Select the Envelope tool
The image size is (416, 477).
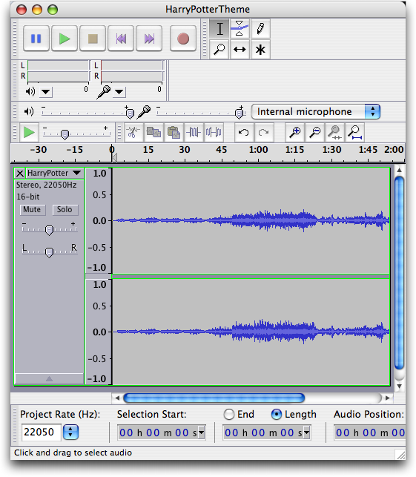coord(240,29)
